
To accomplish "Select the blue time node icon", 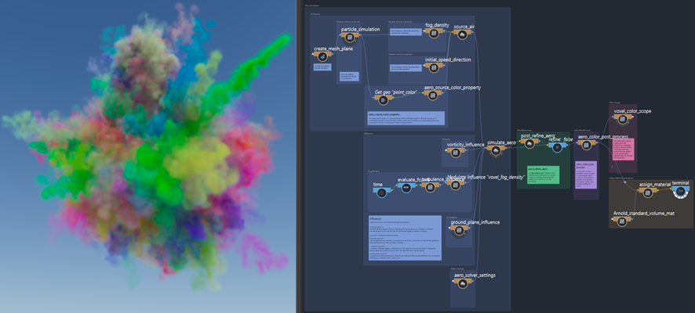I will point(380,192).
